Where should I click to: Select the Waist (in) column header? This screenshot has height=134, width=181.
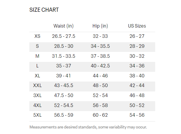click(63, 26)
